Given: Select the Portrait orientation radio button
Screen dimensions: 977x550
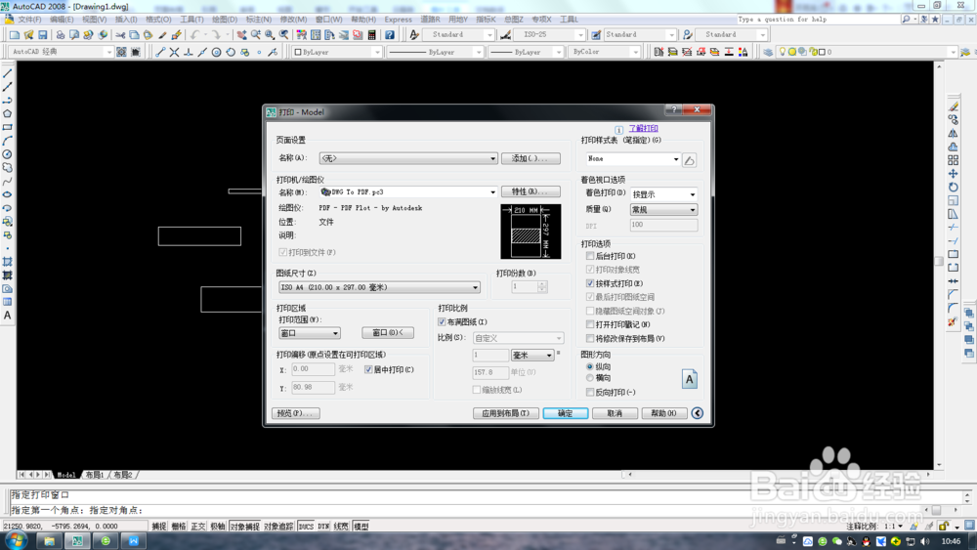Looking at the screenshot, I should [590, 367].
